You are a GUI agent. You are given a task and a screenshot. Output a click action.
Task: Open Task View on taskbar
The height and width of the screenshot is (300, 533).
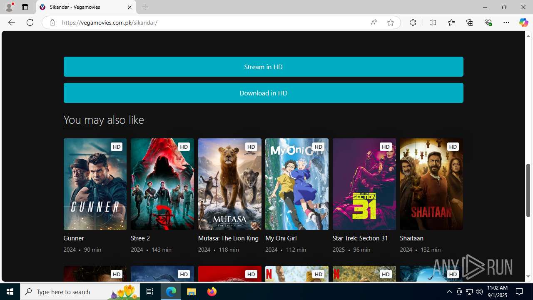pos(150,292)
